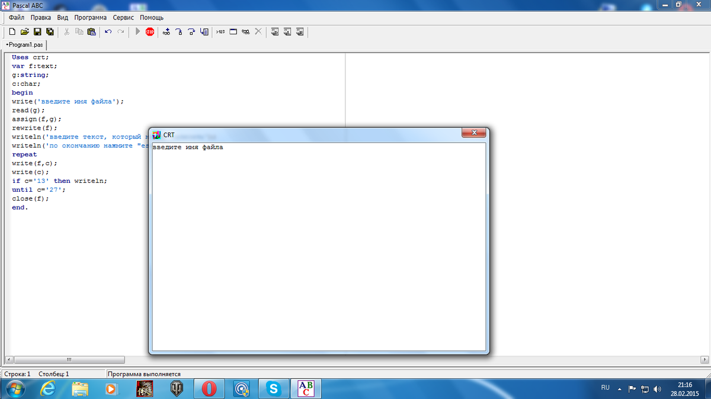
Task: Click the editor scrollbar left arrow
Action: pyautogui.click(x=9, y=359)
